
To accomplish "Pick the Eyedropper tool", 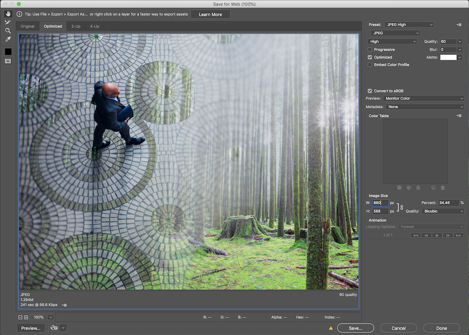I will 7,39.
